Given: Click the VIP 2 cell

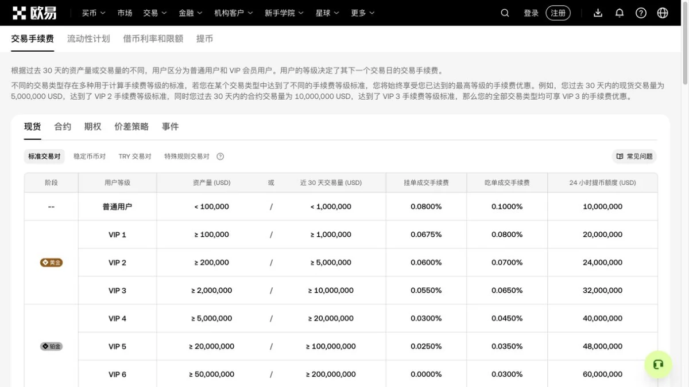Looking at the screenshot, I should (117, 263).
